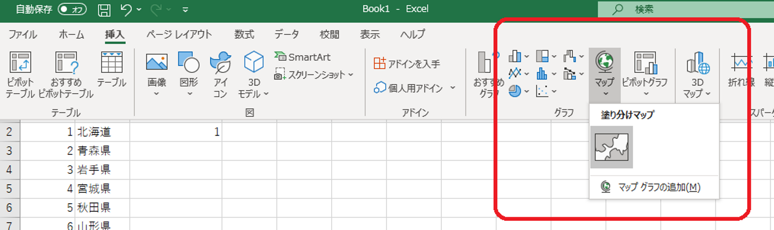Screen dimensions: 774x230
Task: Select the 塗り分けマップ thumbnail
Action: 612,147
